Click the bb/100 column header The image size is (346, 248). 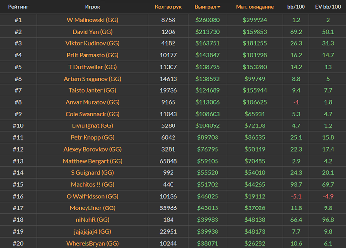pos(296,7)
